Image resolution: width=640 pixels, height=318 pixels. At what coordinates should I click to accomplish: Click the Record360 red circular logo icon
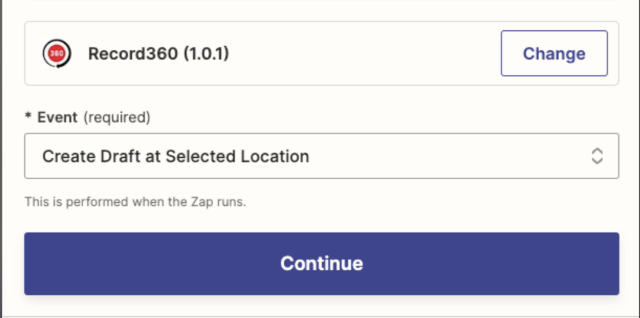57,53
